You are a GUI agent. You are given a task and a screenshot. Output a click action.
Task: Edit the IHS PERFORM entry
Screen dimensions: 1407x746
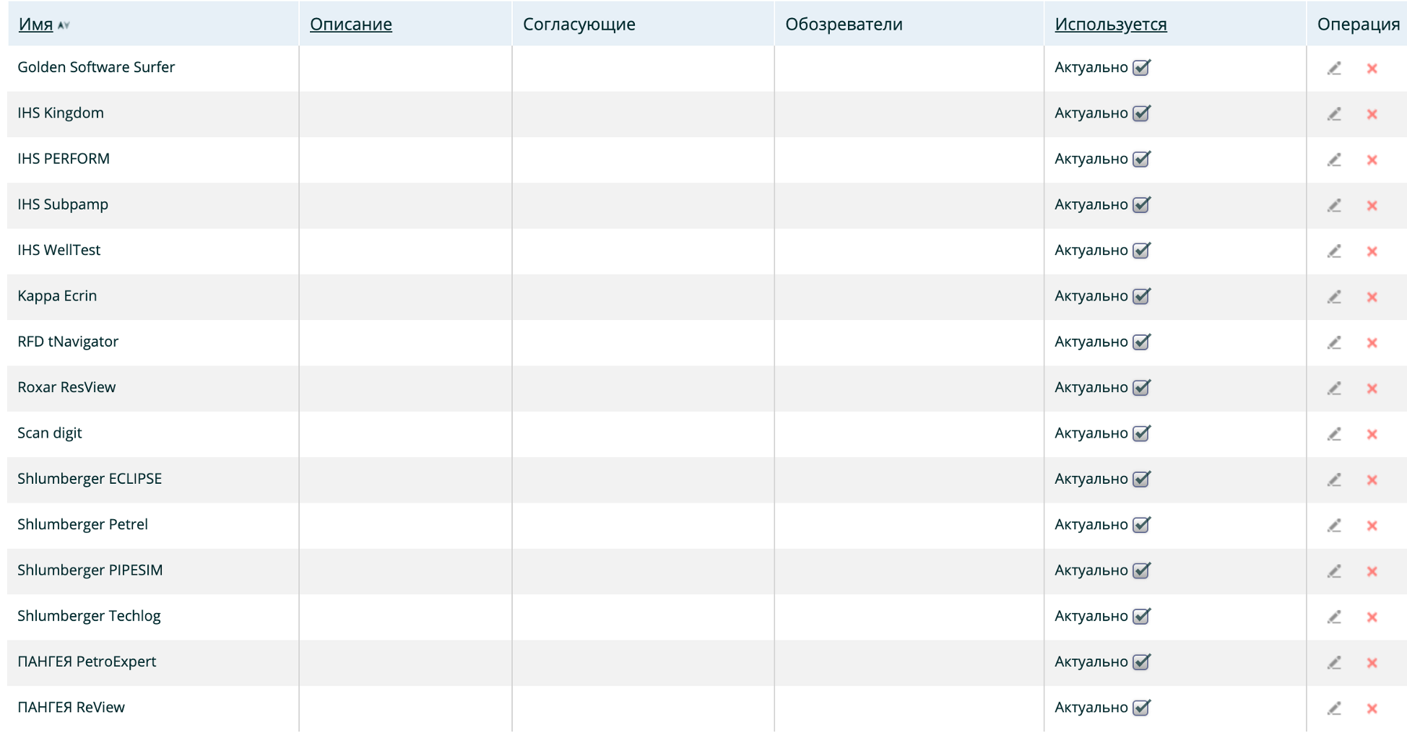pyautogui.click(x=1334, y=160)
